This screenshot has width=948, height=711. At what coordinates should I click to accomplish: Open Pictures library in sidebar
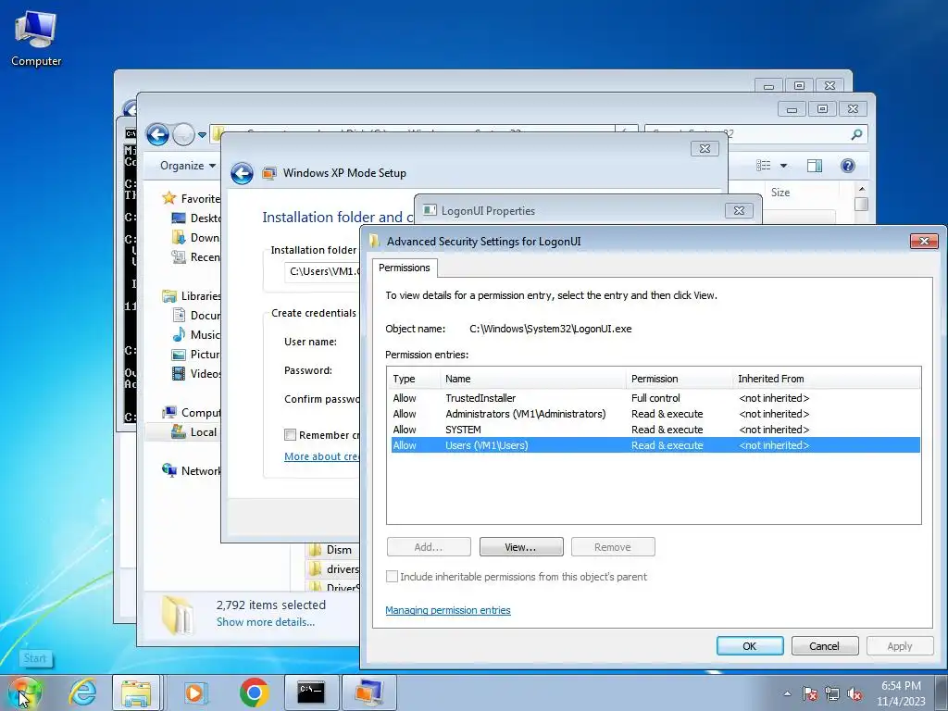196,355
